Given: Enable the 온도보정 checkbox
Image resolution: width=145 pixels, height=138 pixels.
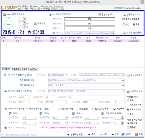Looking at the screenshot, I should pos(78,109).
